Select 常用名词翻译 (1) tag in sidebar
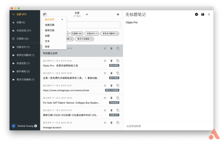 tap(25, 55)
